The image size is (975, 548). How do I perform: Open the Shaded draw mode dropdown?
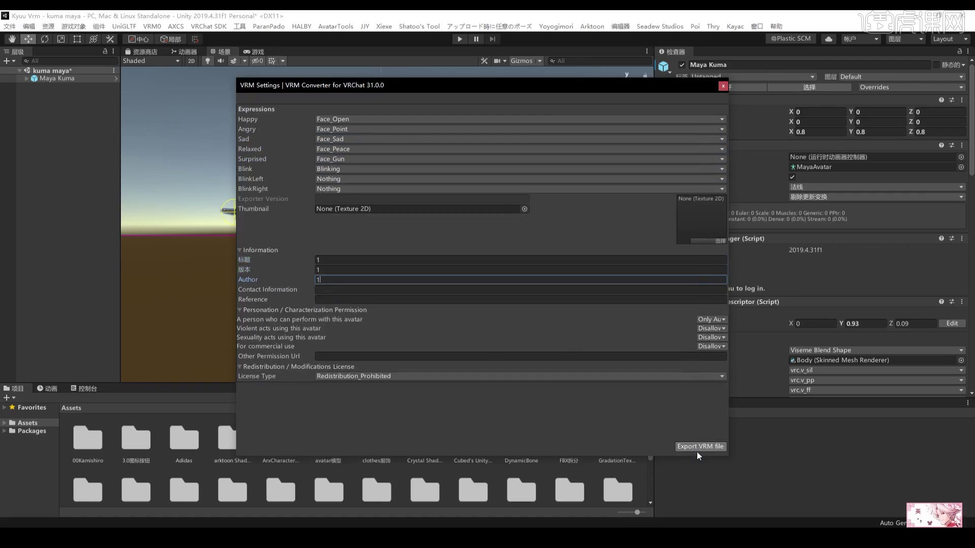coord(151,61)
